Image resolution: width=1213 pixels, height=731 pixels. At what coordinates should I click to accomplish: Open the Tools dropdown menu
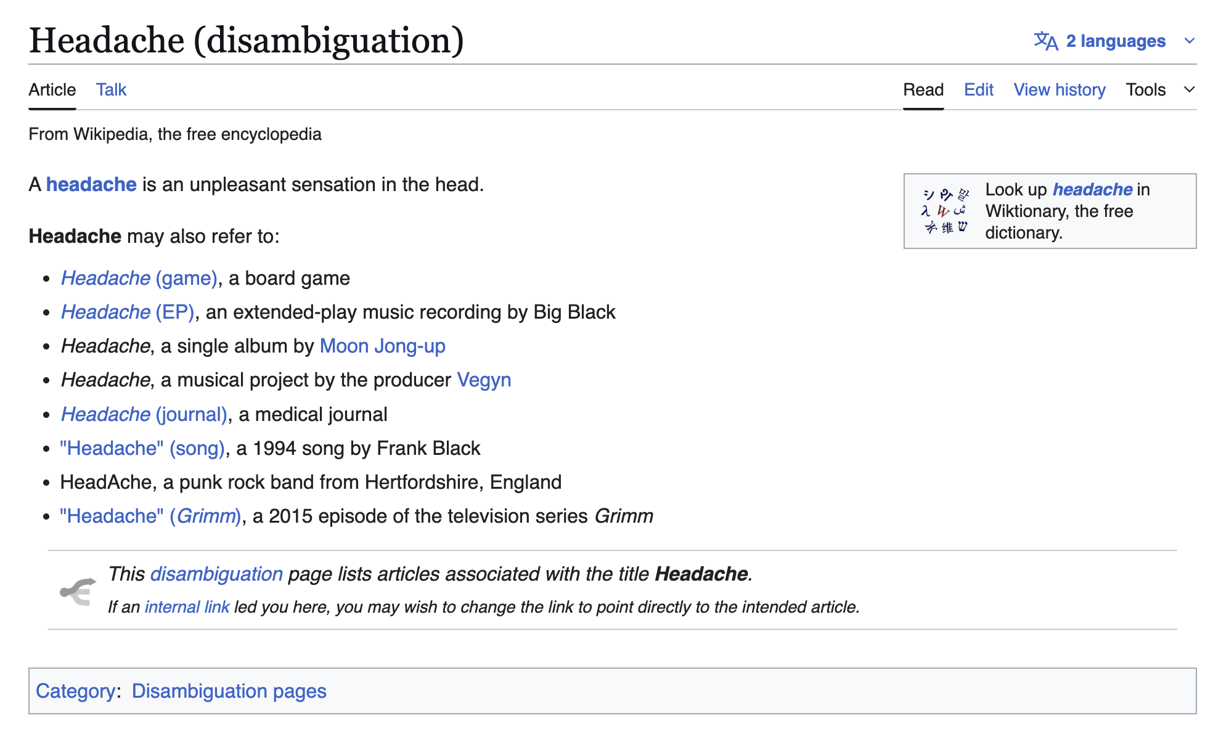[1159, 90]
